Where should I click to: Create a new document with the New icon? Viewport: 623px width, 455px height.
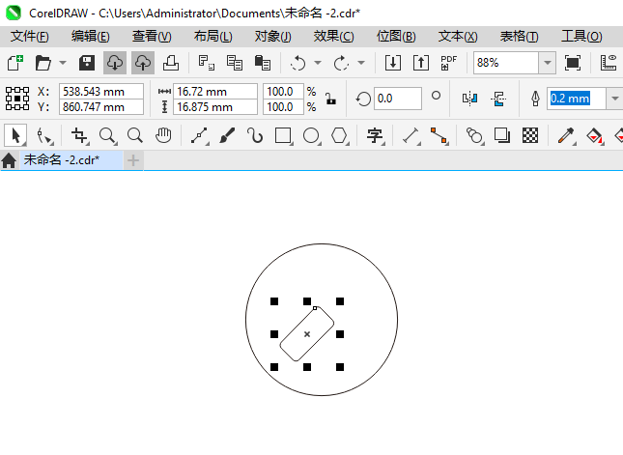(x=15, y=63)
